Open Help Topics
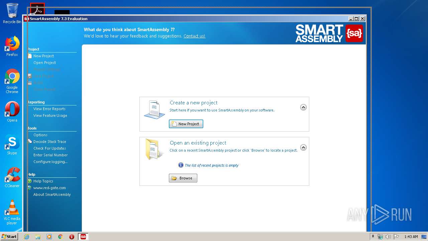 pyautogui.click(x=43, y=181)
